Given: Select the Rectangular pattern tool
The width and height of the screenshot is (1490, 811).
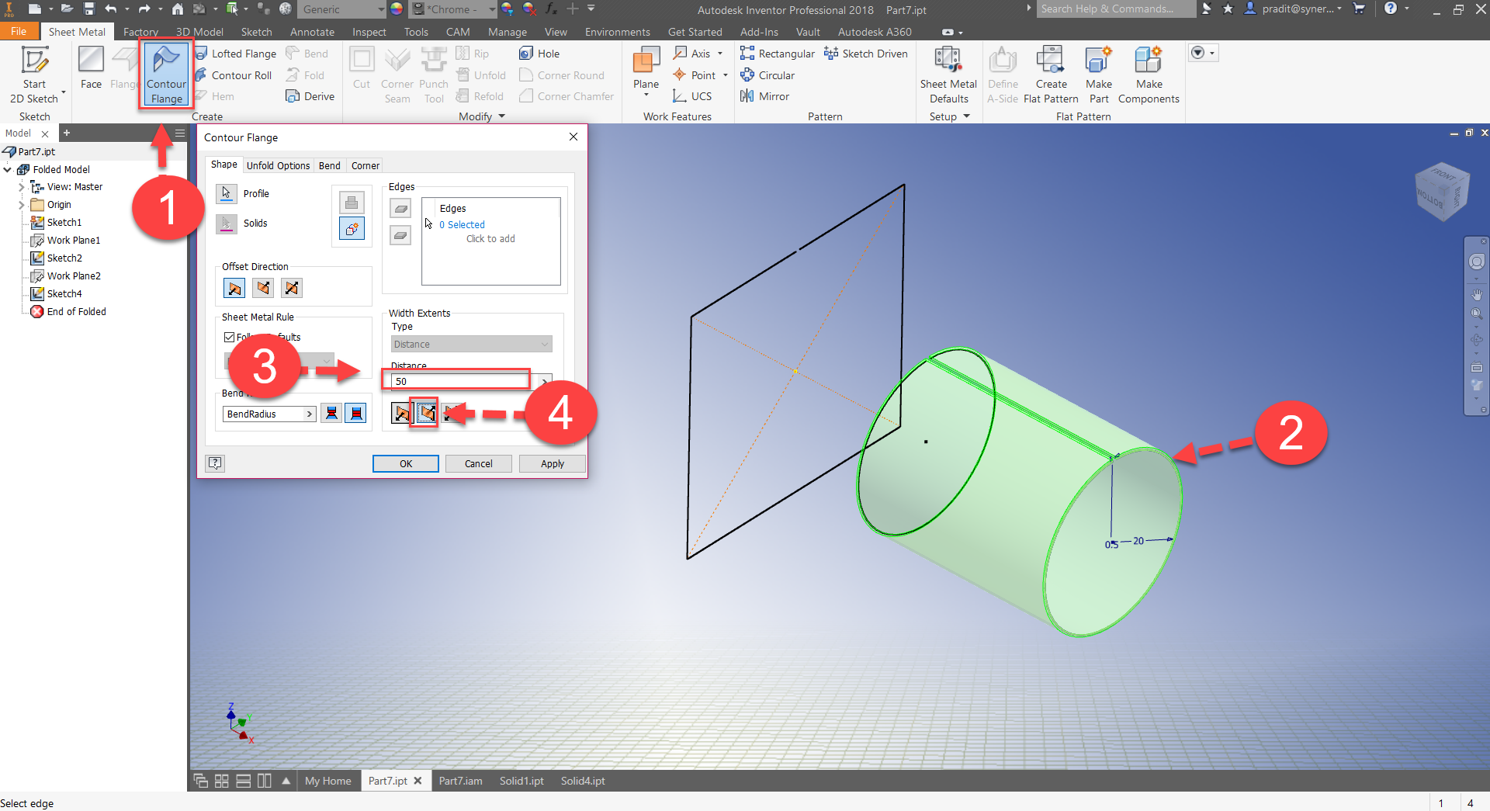Looking at the screenshot, I should 777,53.
